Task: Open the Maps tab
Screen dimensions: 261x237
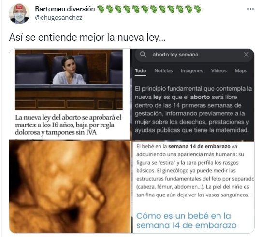Action: coord(241,71)
